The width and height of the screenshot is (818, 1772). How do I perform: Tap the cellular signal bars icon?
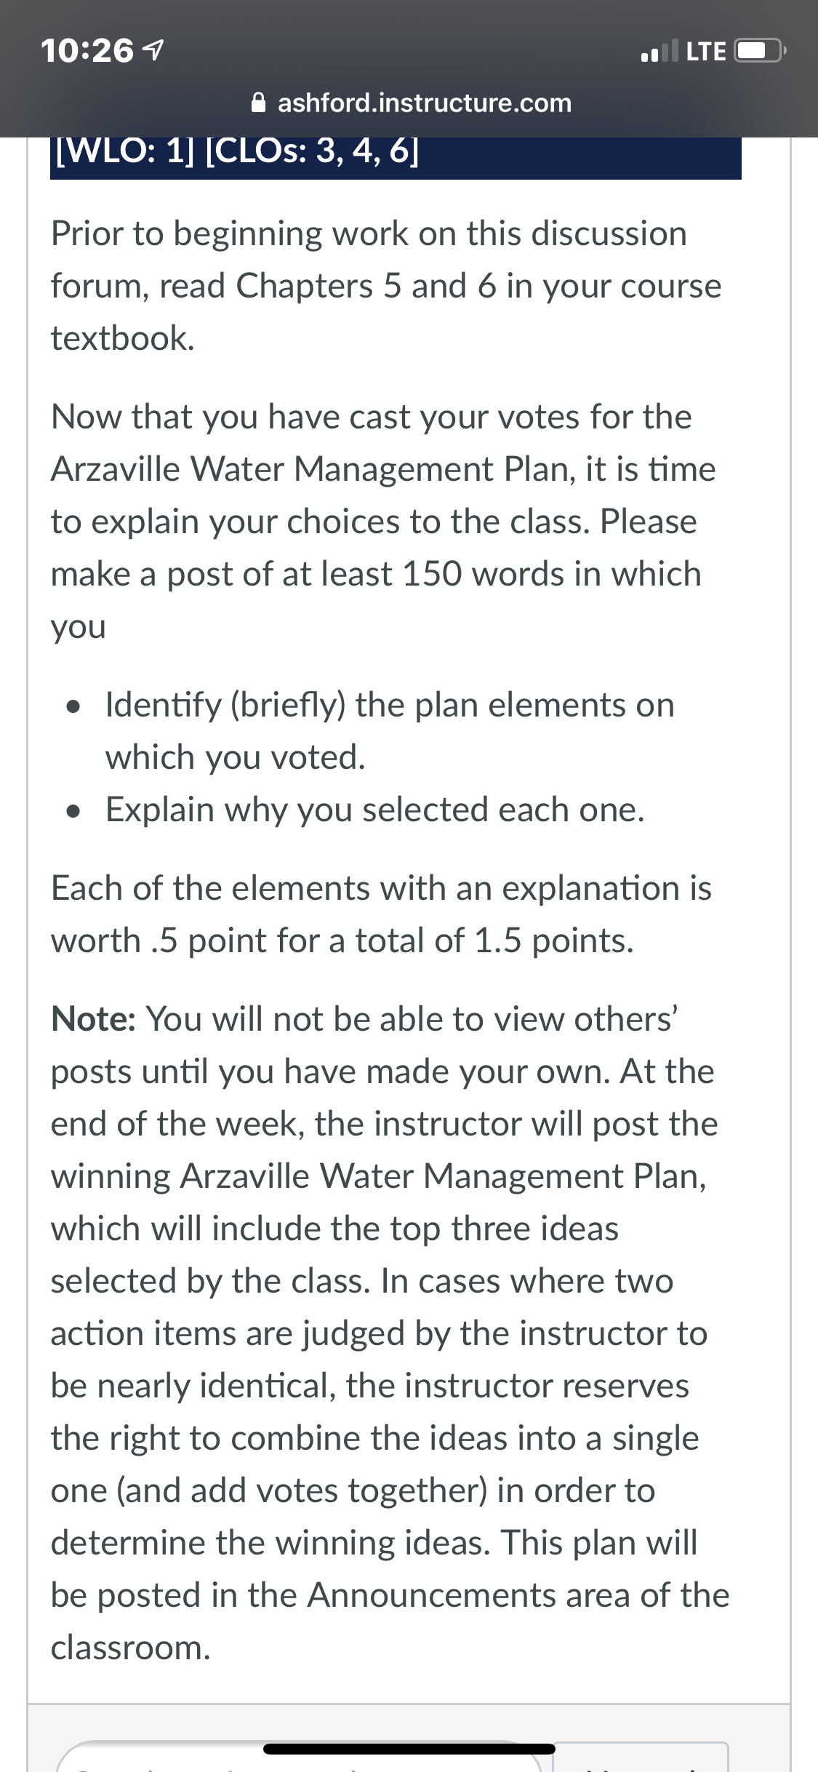[x=659, y=51]
